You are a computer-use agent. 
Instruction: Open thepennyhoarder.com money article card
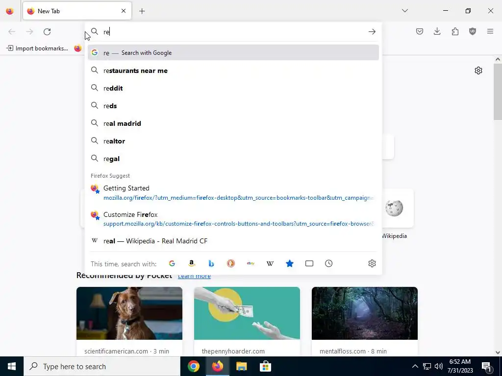click(247, 321)
